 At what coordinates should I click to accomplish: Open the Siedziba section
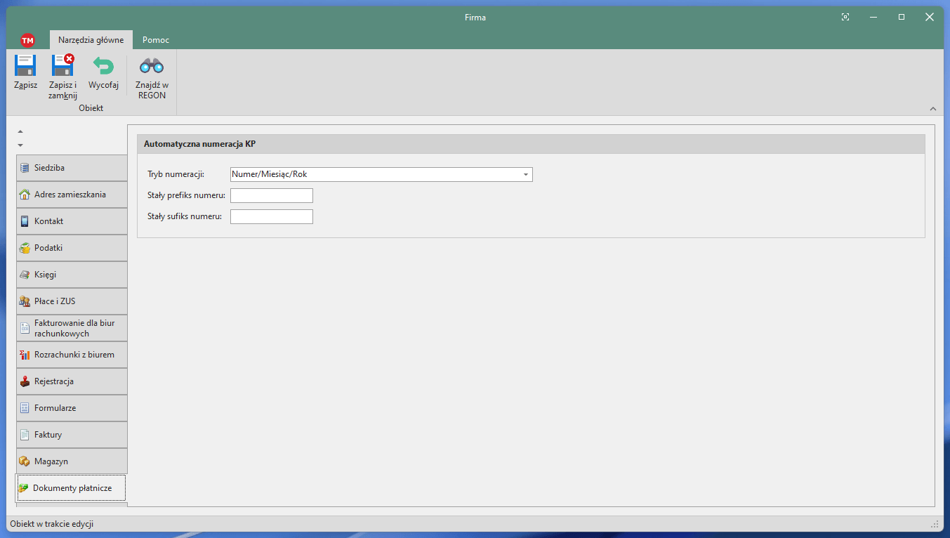72,168
